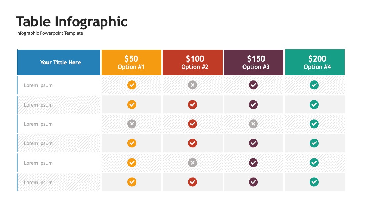
Task: Select the last 'Lorem Ipsum' row label
Action: [x=38, y=183]
